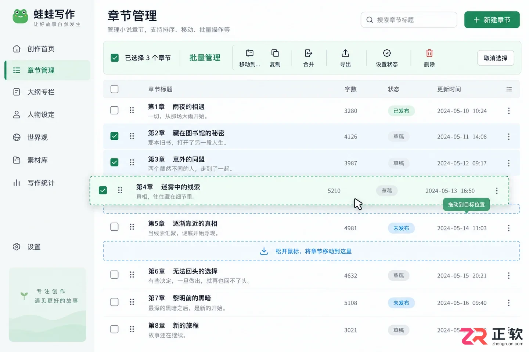The image size is (529, 352).
Task: Click the frog logo of 蛙蛙写作
Action: [x=20, y=16]
